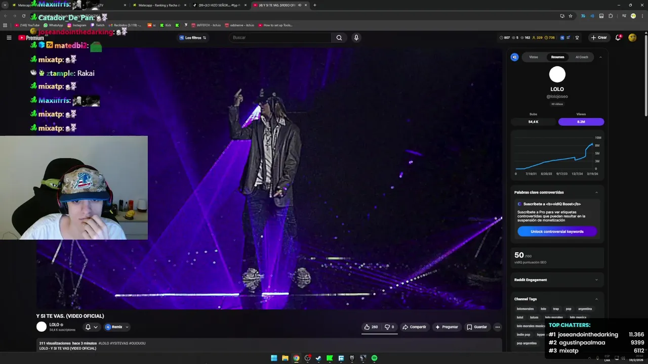The width and height of the screenshot is (648, 364).
Task: Switch to the 'LO HIZO SEÑOR' TikTok tab
Action: click(219, 5)
